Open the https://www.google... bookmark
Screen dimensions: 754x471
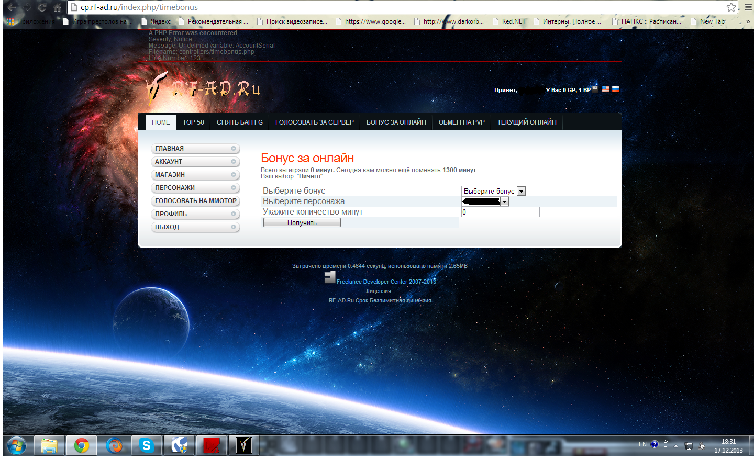371,21
